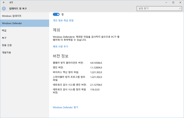Open the 개발자용 section
Viewport: 184px width, 118px height.
pyautogui.click(x=24, y=52)
